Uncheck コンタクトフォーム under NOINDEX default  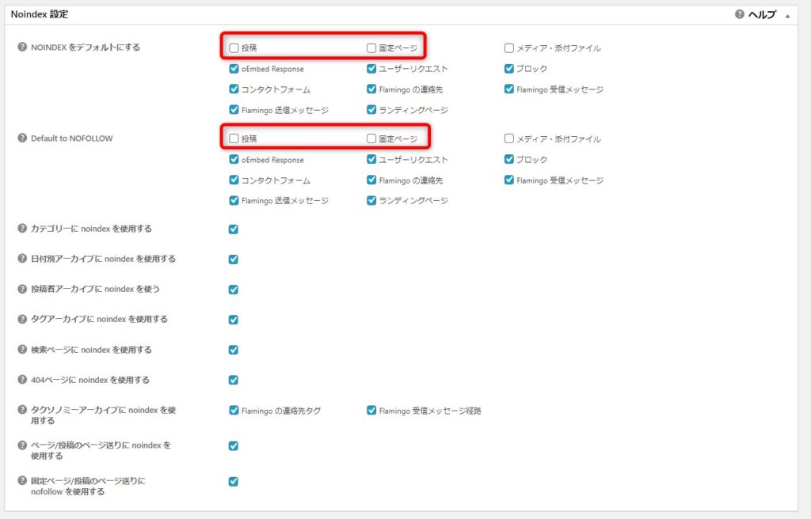234,89
